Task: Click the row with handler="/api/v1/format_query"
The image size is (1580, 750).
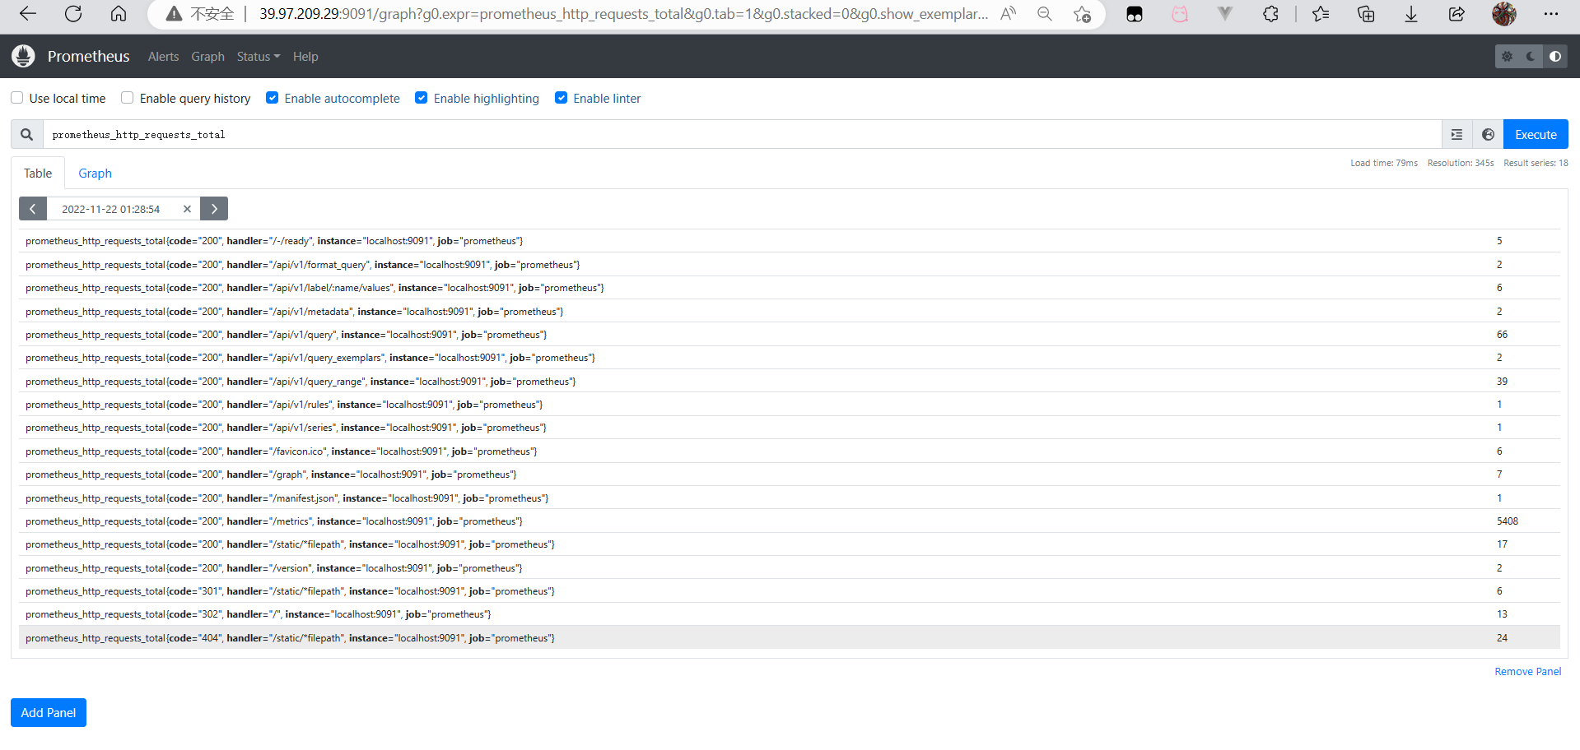Action: (x=790, y=265)
